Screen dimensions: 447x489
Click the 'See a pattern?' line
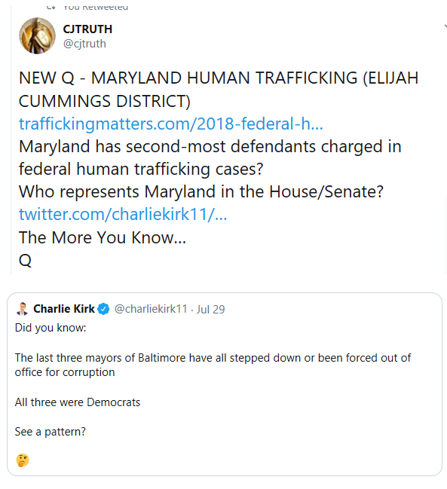tap(51, 432)
